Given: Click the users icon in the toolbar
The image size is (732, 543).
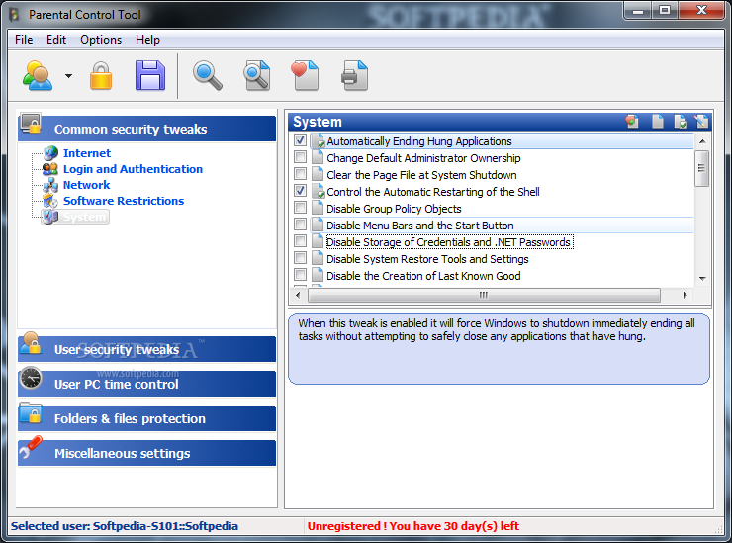Looking at the screenshot, I should click(38, 75).
